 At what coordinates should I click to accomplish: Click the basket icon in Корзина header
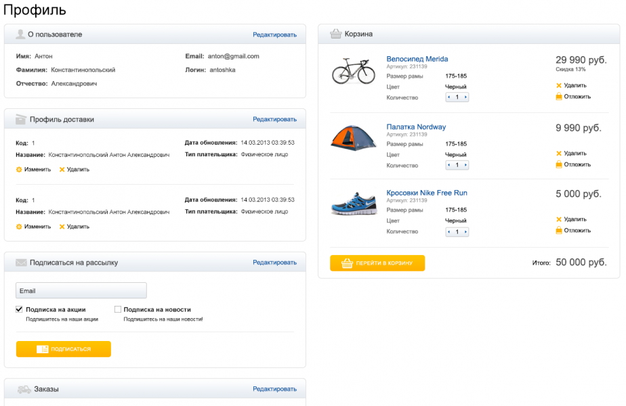coord(335,34)
